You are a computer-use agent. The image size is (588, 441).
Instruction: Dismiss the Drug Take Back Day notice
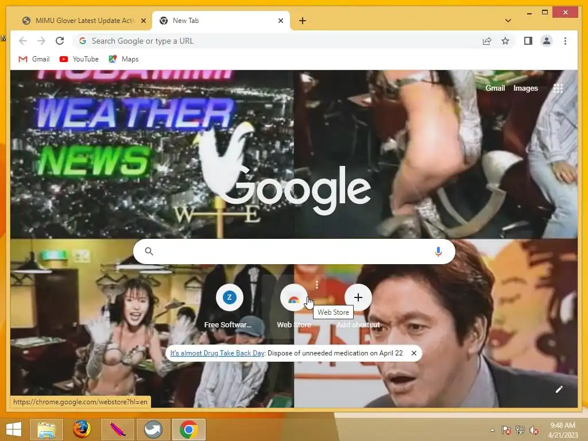[414, 353]
